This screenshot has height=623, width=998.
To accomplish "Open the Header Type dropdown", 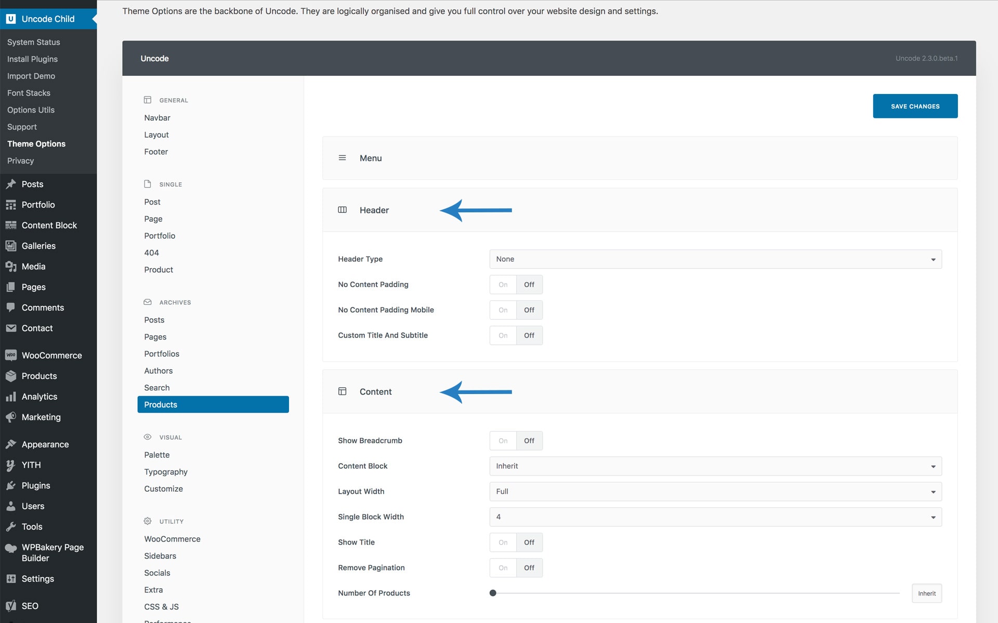I will 715,259.
